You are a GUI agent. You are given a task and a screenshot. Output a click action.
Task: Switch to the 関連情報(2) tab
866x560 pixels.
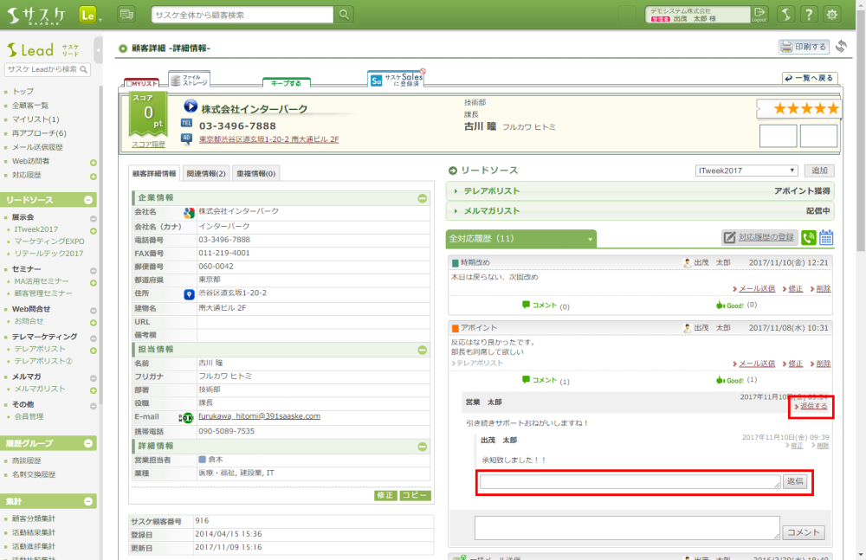206,173
